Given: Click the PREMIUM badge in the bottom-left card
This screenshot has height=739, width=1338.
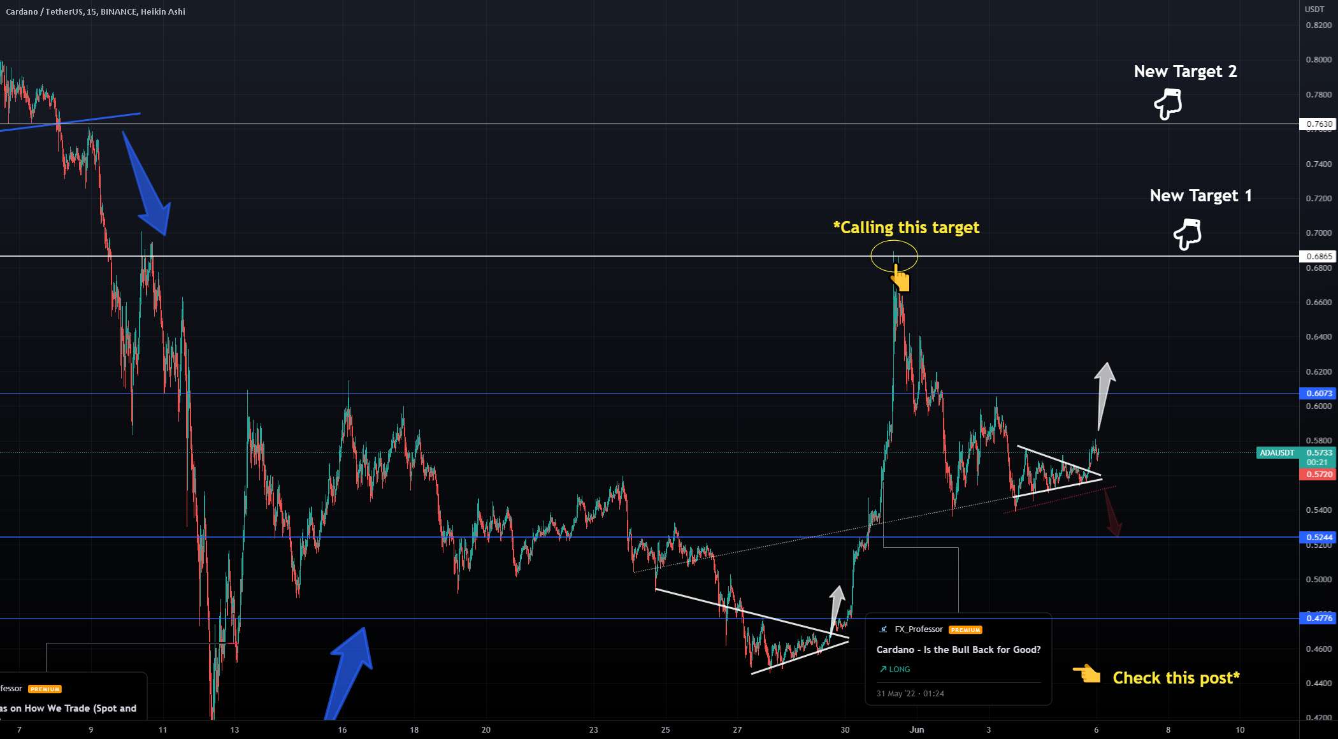Looking at the screenshot, I should coord(45,689).
